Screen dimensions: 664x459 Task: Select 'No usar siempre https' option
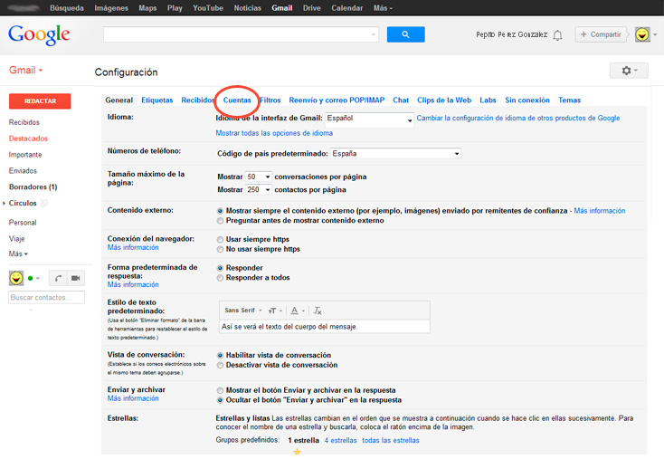(x=220, y=249)
